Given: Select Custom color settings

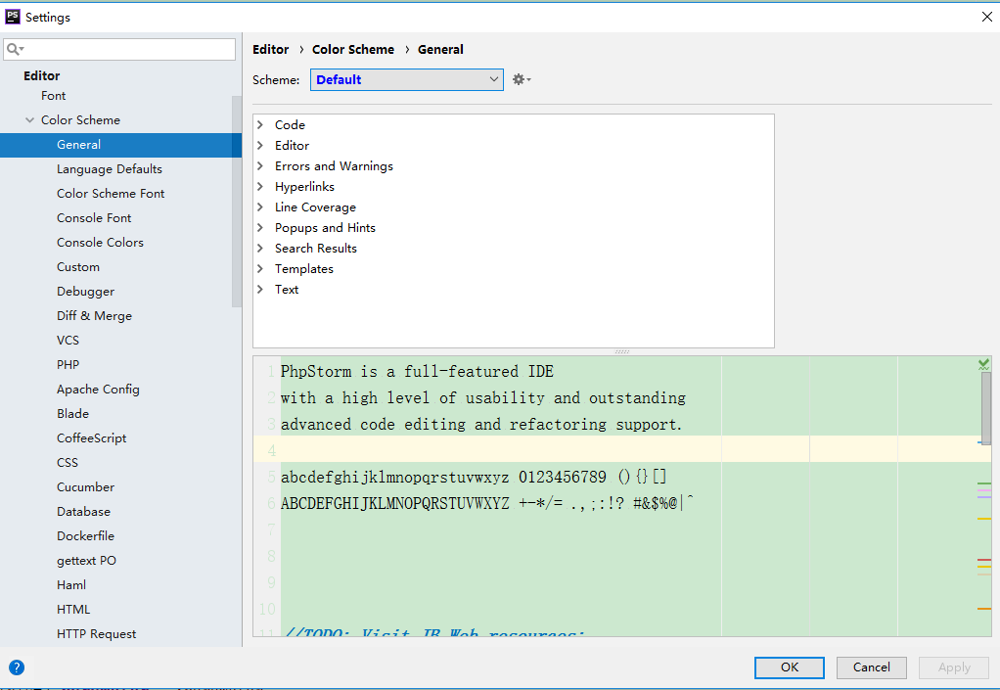Looking at the screenshot, I should click(78, 266).
